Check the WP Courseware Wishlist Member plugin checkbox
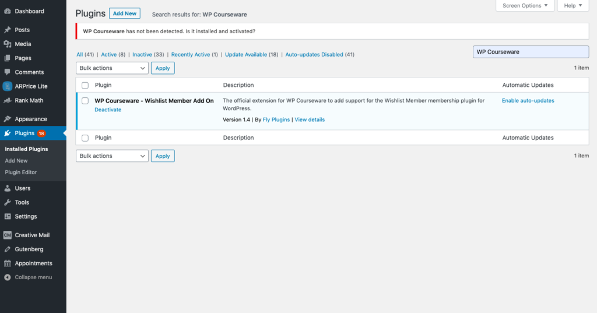The image size is (597, 313). (85, 101)
